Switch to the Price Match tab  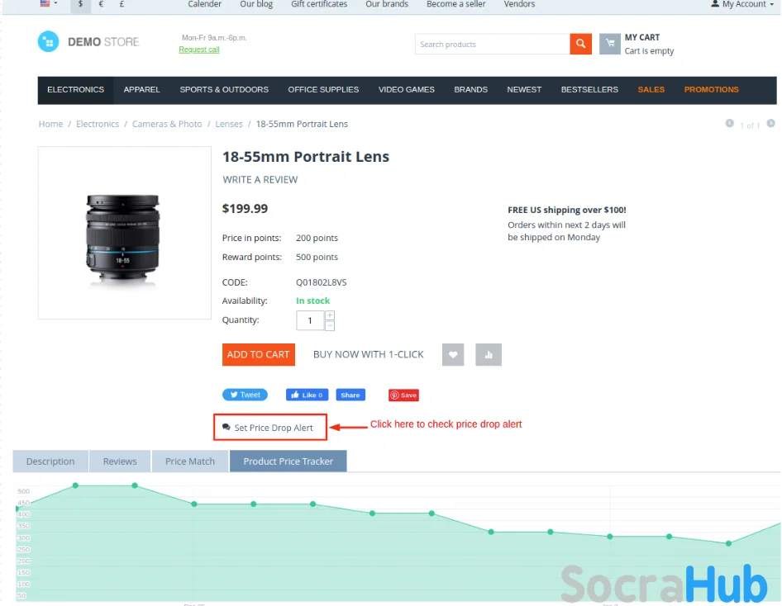pos(190,461)
